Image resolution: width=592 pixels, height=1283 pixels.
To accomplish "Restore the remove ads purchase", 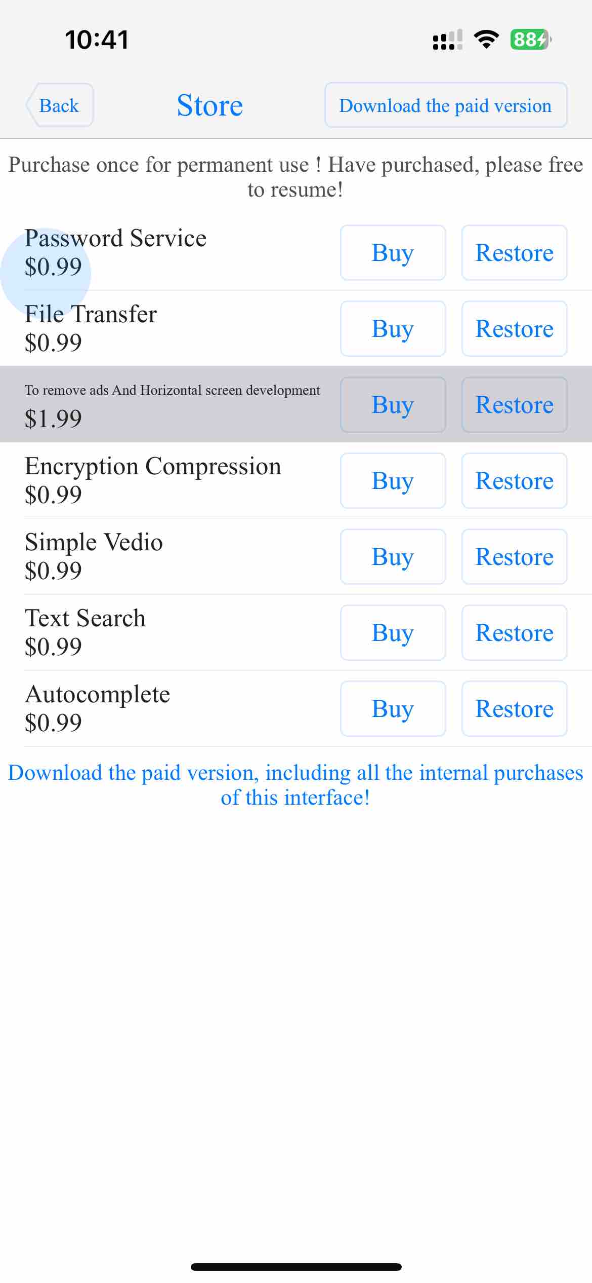I will [514, 404].
